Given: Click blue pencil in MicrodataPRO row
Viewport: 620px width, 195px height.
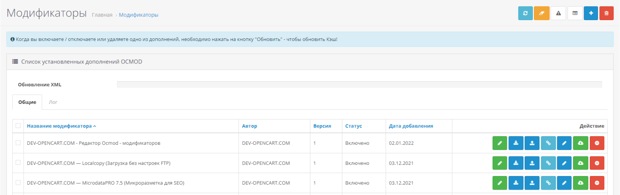Looking at the screenshot, I should (564, 183).
